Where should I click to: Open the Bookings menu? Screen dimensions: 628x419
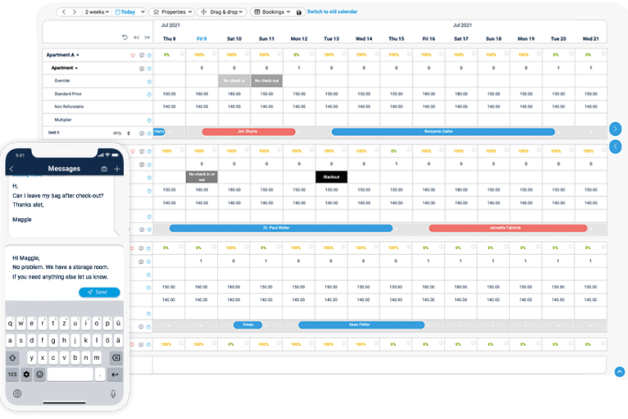(x=272, y=12)
